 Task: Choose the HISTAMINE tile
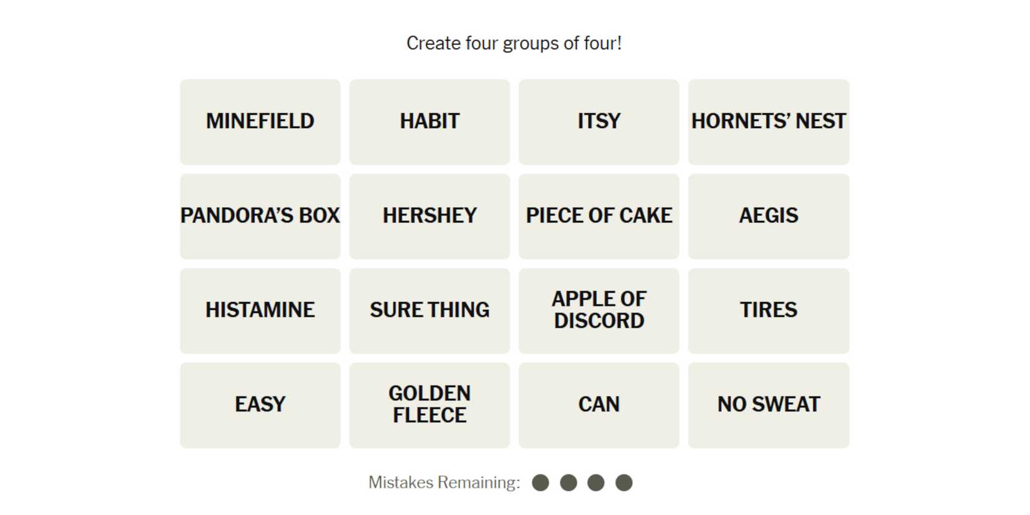pos(260,310)
